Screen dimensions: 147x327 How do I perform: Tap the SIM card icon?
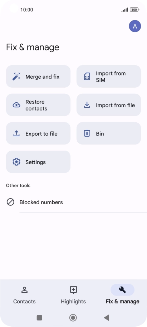[x=87, y=77]
